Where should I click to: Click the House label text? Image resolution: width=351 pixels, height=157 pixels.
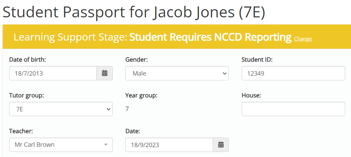(251, 95)
